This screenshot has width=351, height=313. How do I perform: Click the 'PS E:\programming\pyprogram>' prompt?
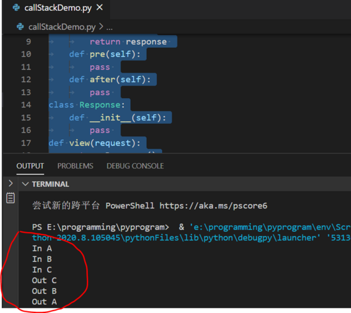click(x=100, y=228)
